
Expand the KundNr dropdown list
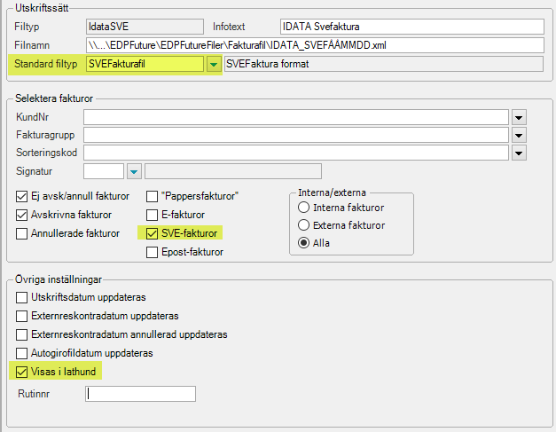pyautogui.click(x=519, y=117)
